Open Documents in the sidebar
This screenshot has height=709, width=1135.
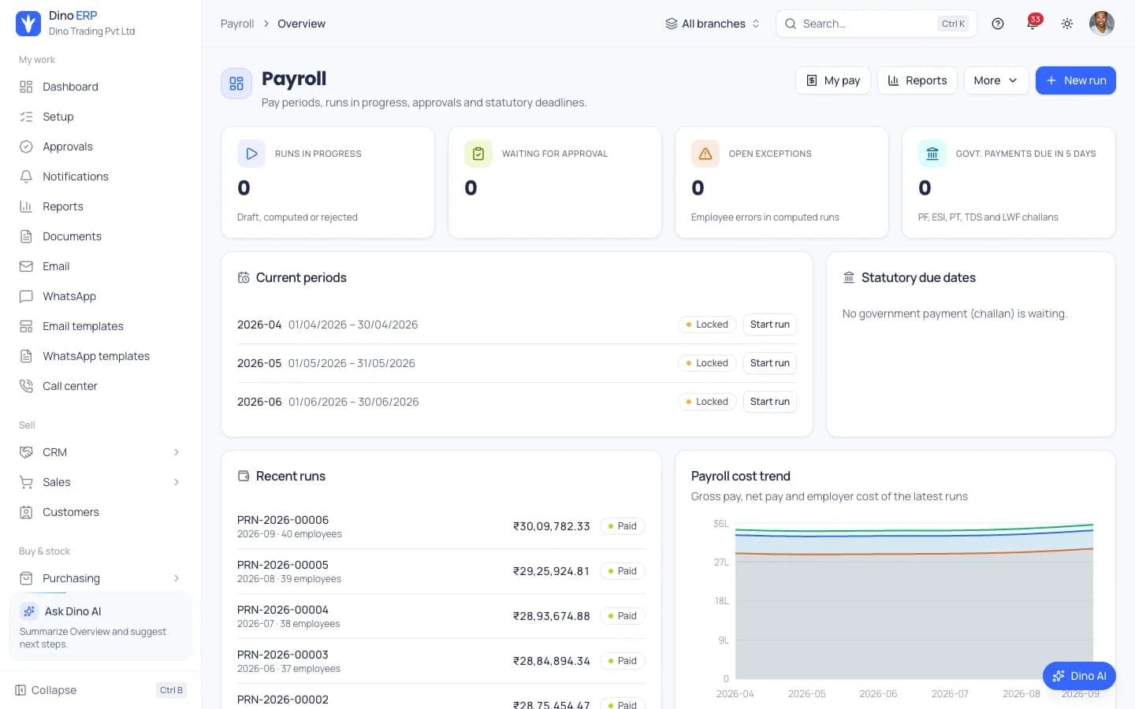coord(100,236)
